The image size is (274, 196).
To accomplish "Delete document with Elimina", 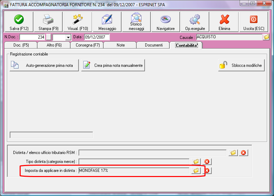I will 224,22.
